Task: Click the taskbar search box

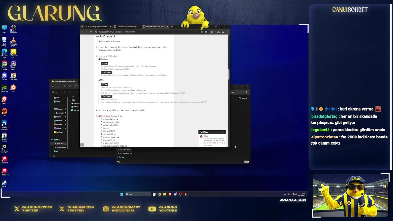Action: pyautogui.click(x=138, y=194)
